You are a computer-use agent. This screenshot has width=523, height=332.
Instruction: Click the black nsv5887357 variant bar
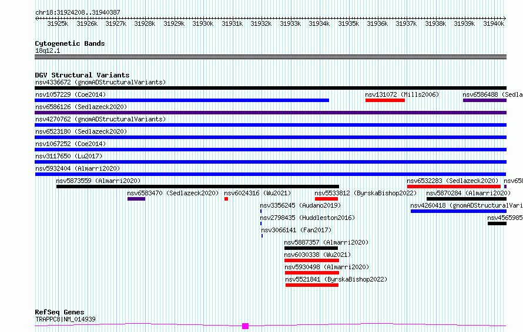tap(311, 248)
